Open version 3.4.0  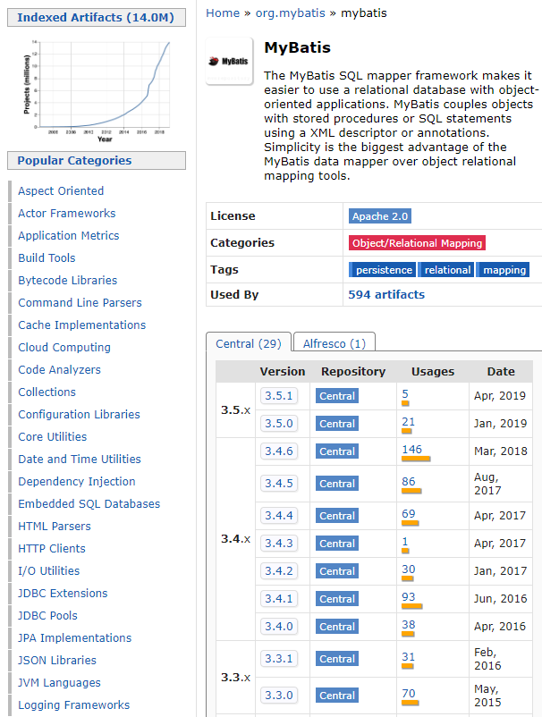(x=278, y=626)
